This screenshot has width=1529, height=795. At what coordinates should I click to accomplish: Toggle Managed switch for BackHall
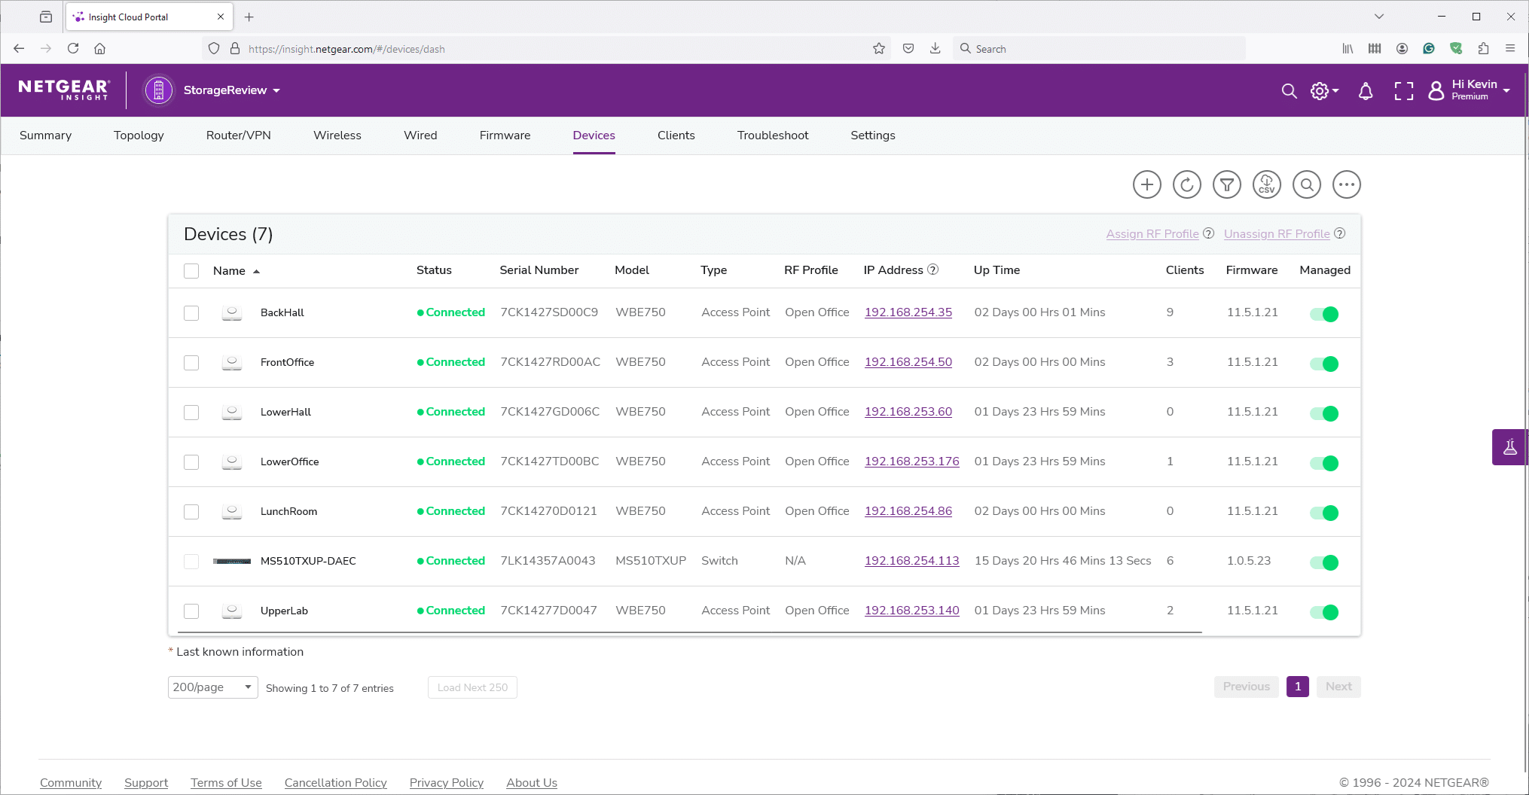[1324, 314]
